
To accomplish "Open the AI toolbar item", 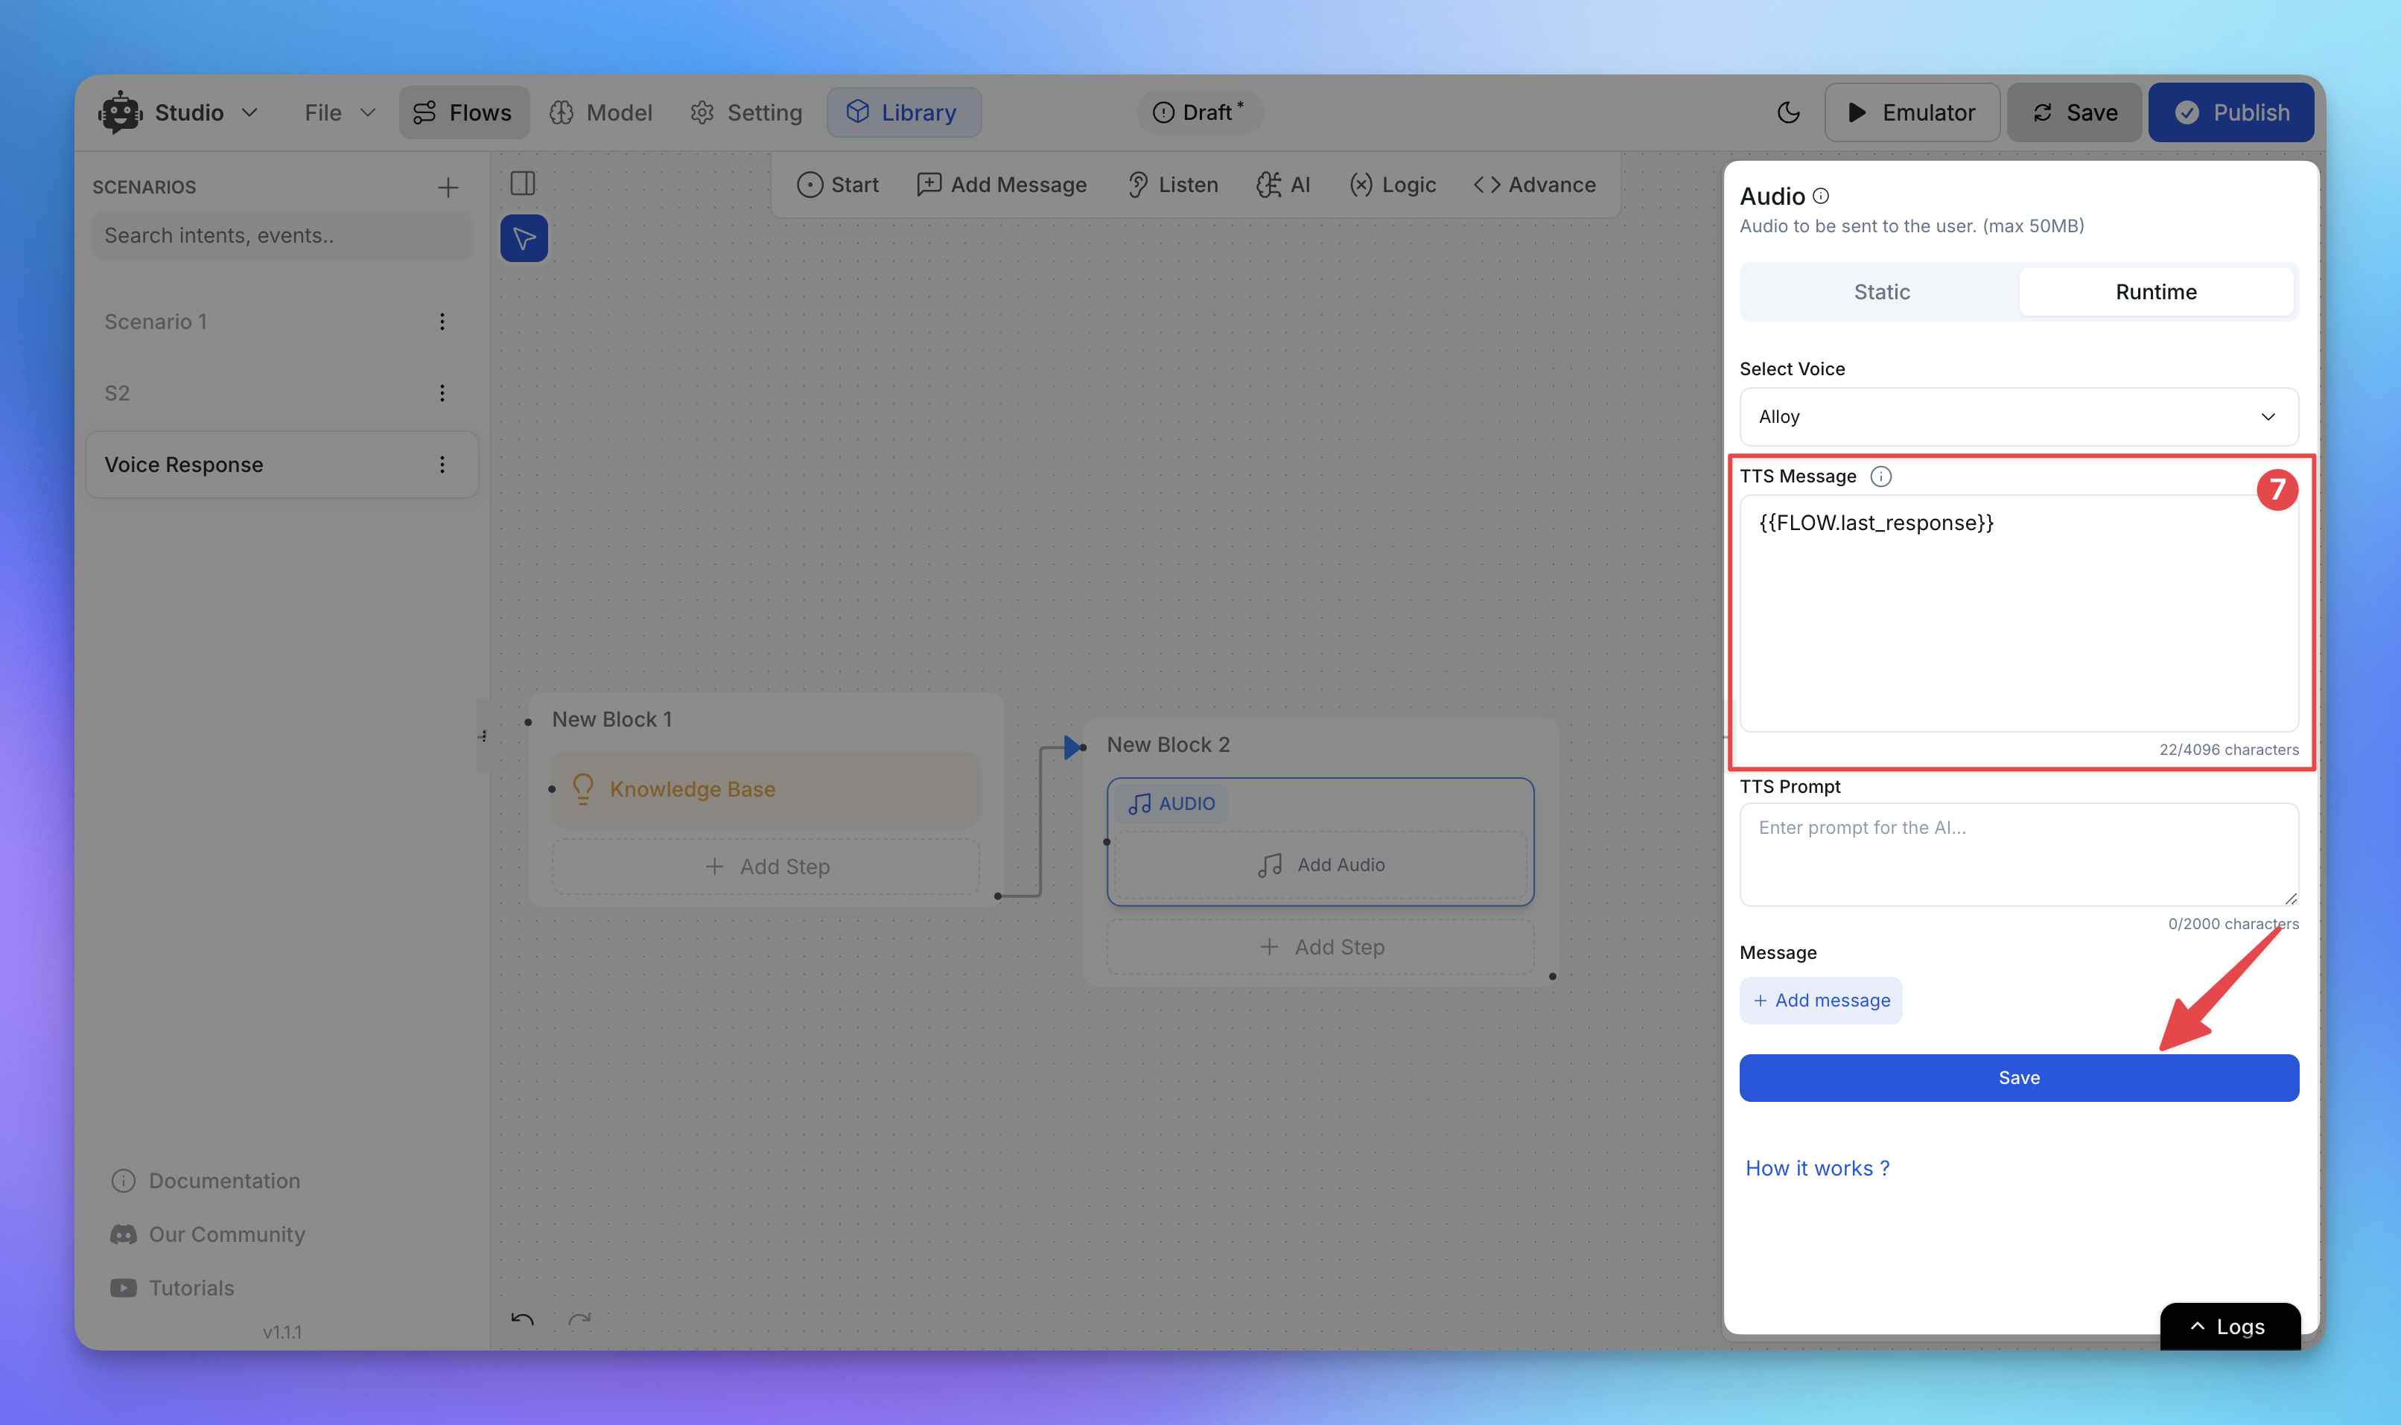I will [1283, 185].
